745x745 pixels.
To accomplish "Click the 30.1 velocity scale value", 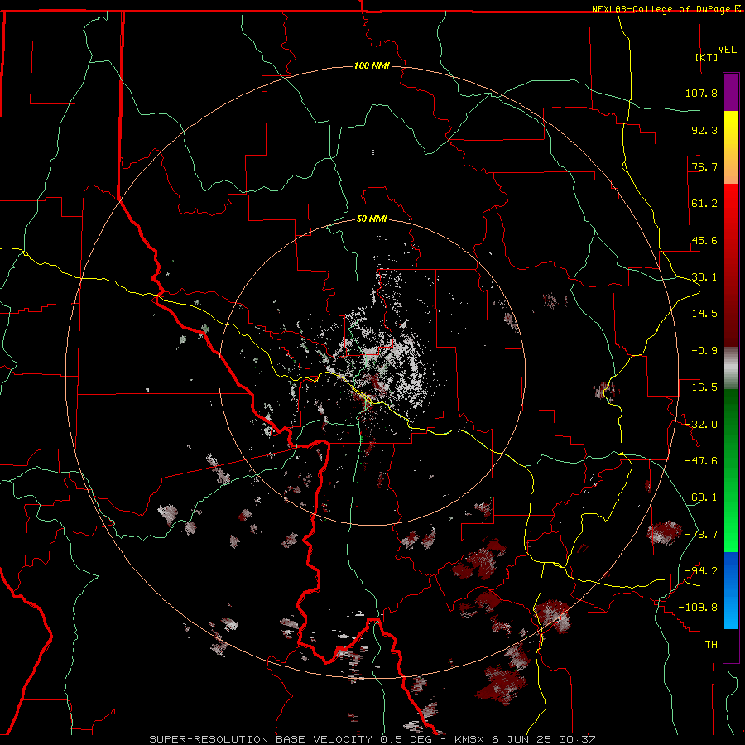I will pyautogui.click(x=704, y=277).
